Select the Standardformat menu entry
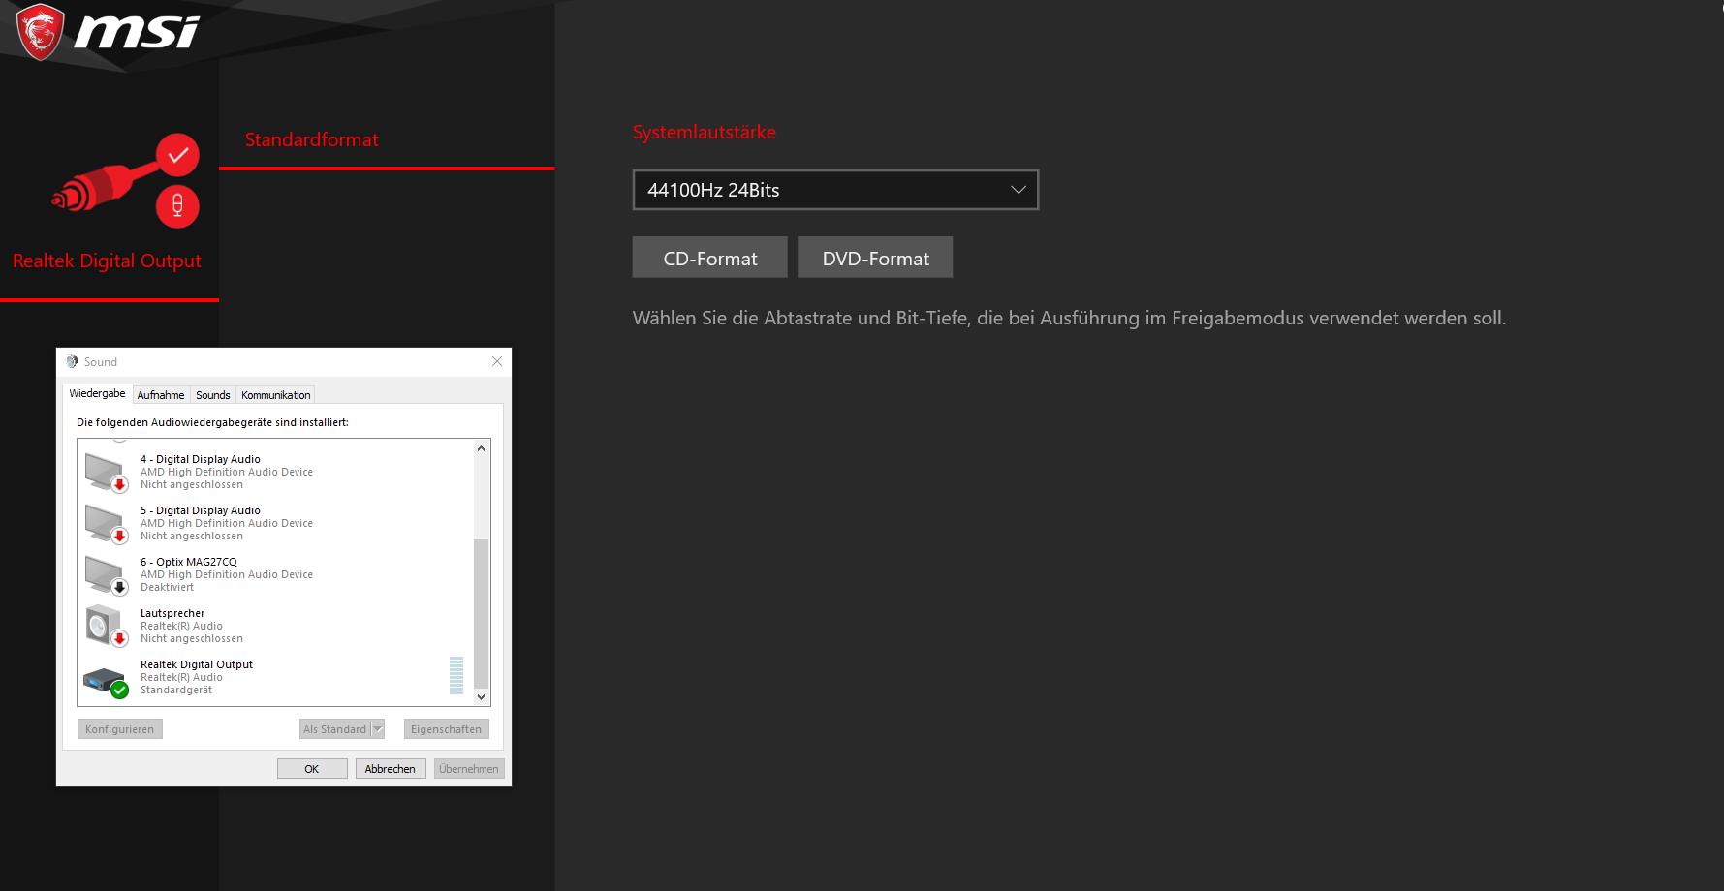This screenshot has height=891, width=1724. (311, 139)
